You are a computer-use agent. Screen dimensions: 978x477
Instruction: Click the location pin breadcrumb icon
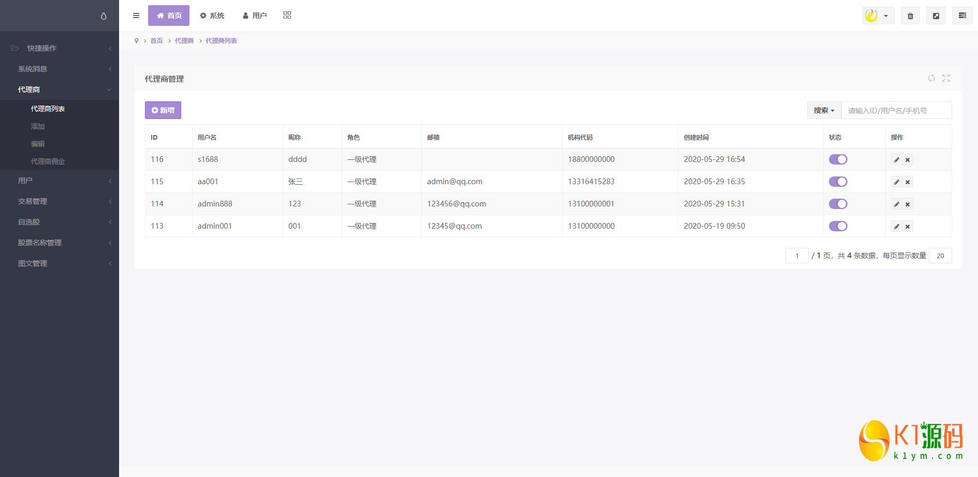[136, 41]
